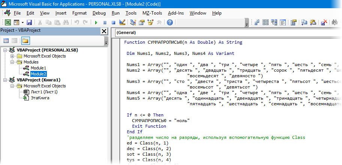Screen dimensions: 342x165
Task: Open Project Explorer icon in toolbar
Action: click(x=133, y=22)
